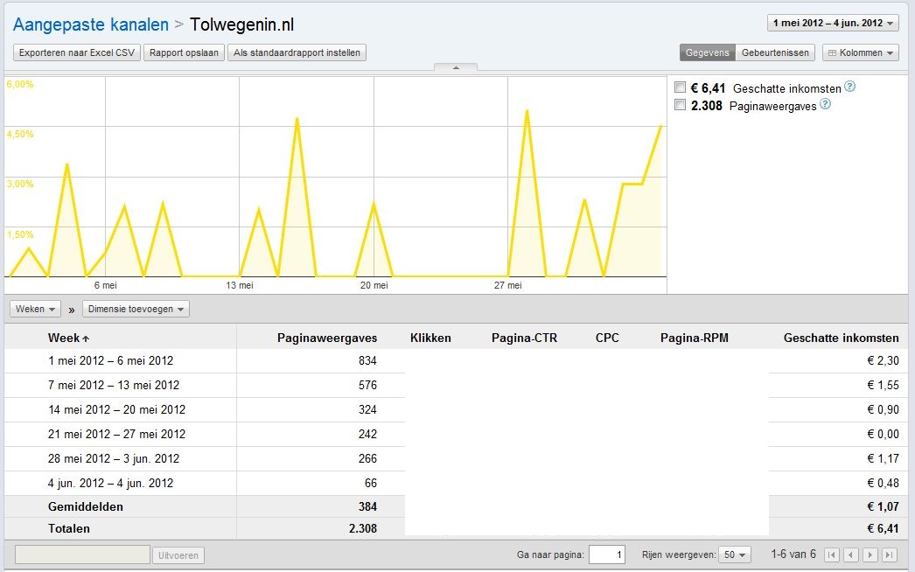Open the date range dropdown

tap(833, 24)
